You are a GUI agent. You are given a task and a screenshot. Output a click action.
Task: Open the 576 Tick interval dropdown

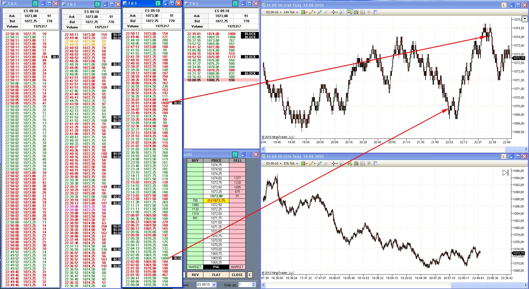tap(291, 163)
